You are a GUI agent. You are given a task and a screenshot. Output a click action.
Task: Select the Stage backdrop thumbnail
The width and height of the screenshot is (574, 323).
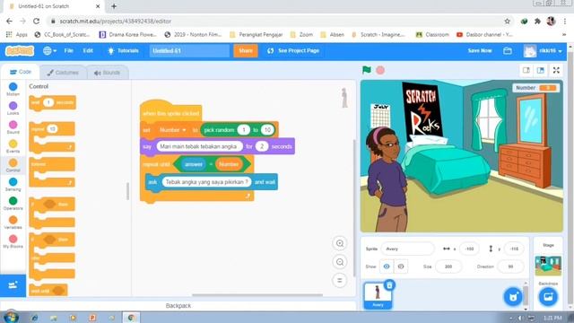[548, 266]
